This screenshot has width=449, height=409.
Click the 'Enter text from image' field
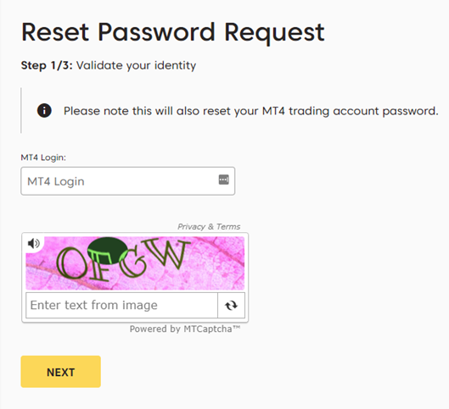point(121,306)
